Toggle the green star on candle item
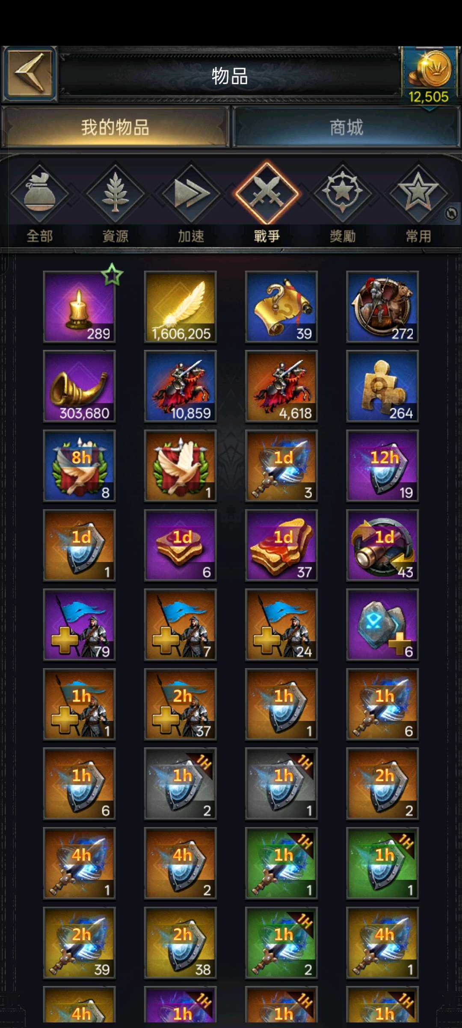The image size is (462, 1028). point(112,275)
